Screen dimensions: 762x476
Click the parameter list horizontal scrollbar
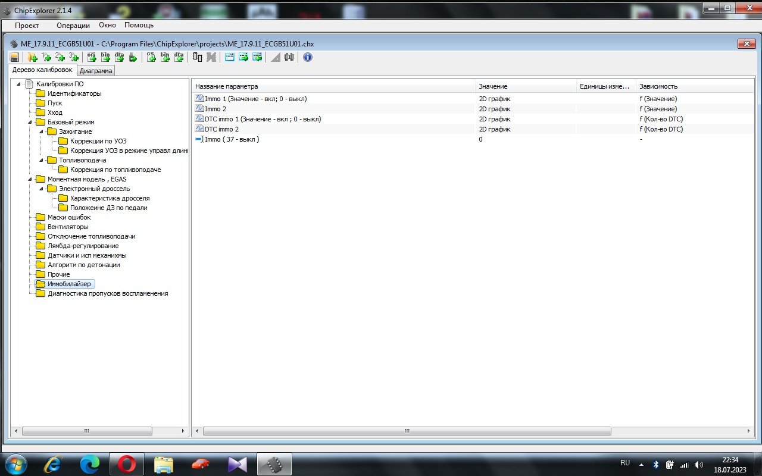click(x=407, y=431)
